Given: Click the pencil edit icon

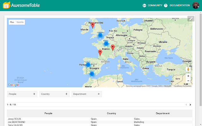Looking at the screenshot, I should click(x=191, y=19).
